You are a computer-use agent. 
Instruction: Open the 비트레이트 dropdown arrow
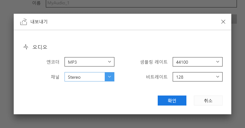coord(218,77)
